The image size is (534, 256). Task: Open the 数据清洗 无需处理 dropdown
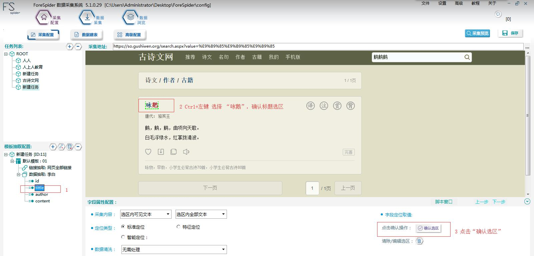(x=174, y=249)
